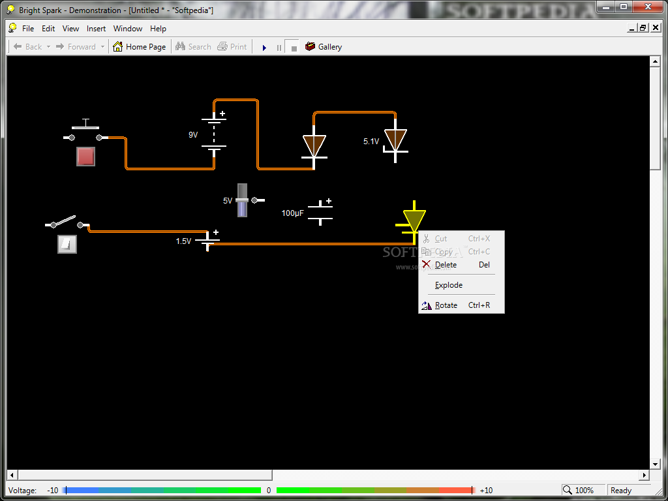Select the 1.5V cell component

tap(207, 241)
